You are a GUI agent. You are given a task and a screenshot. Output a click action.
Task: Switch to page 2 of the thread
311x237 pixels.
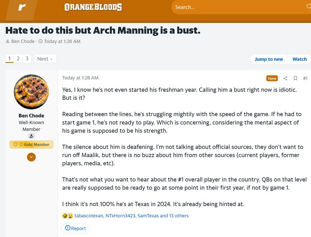click(x=18, y=58)
